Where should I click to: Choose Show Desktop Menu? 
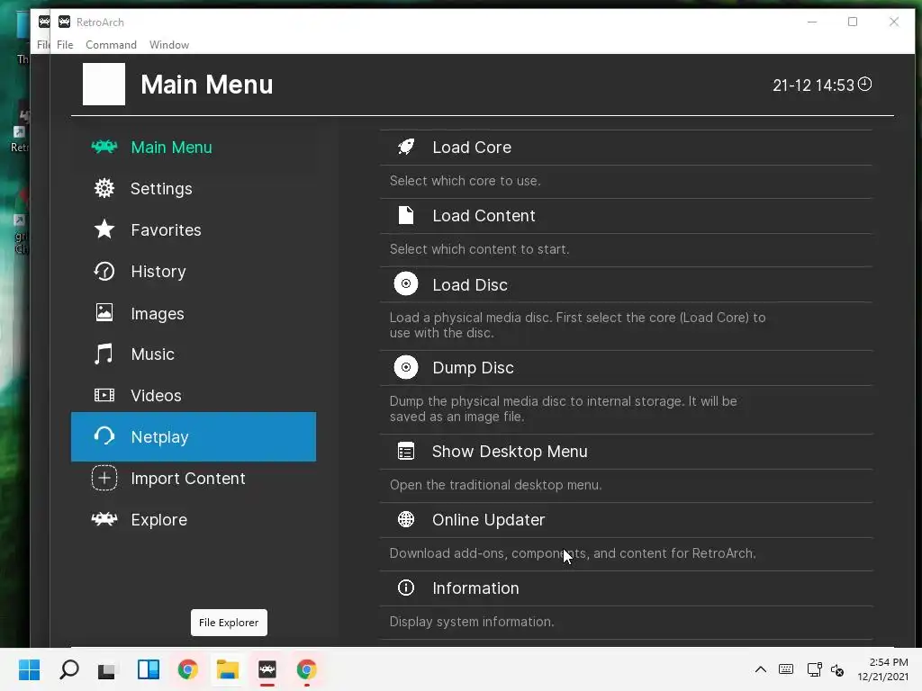[x=627, y=452]
